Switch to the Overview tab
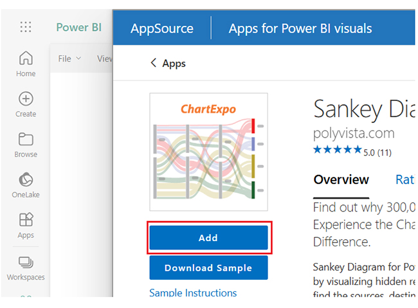This screenshot has height=308, width=418. pos(341,180)
